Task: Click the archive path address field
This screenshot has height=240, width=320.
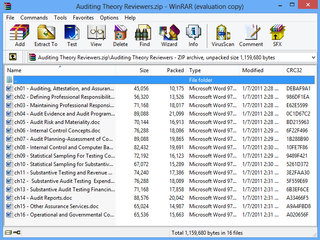Action: click(171, 58)
